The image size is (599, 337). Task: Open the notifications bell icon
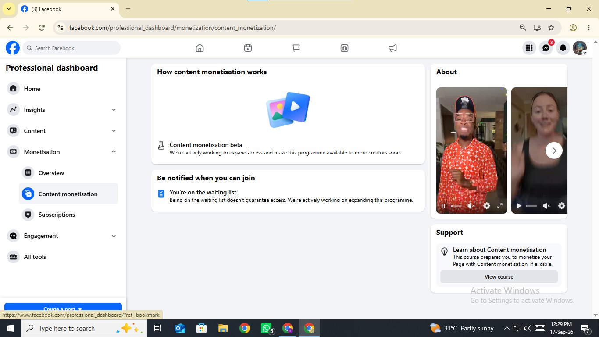pyautogui.click(x=563, y=48)
